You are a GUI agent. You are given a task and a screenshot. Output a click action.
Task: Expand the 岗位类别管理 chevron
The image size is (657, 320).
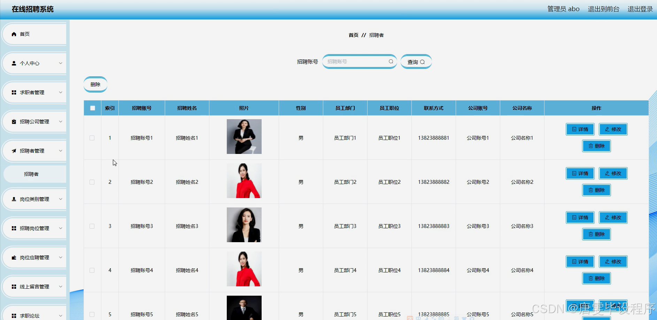[x=61, y=199]
